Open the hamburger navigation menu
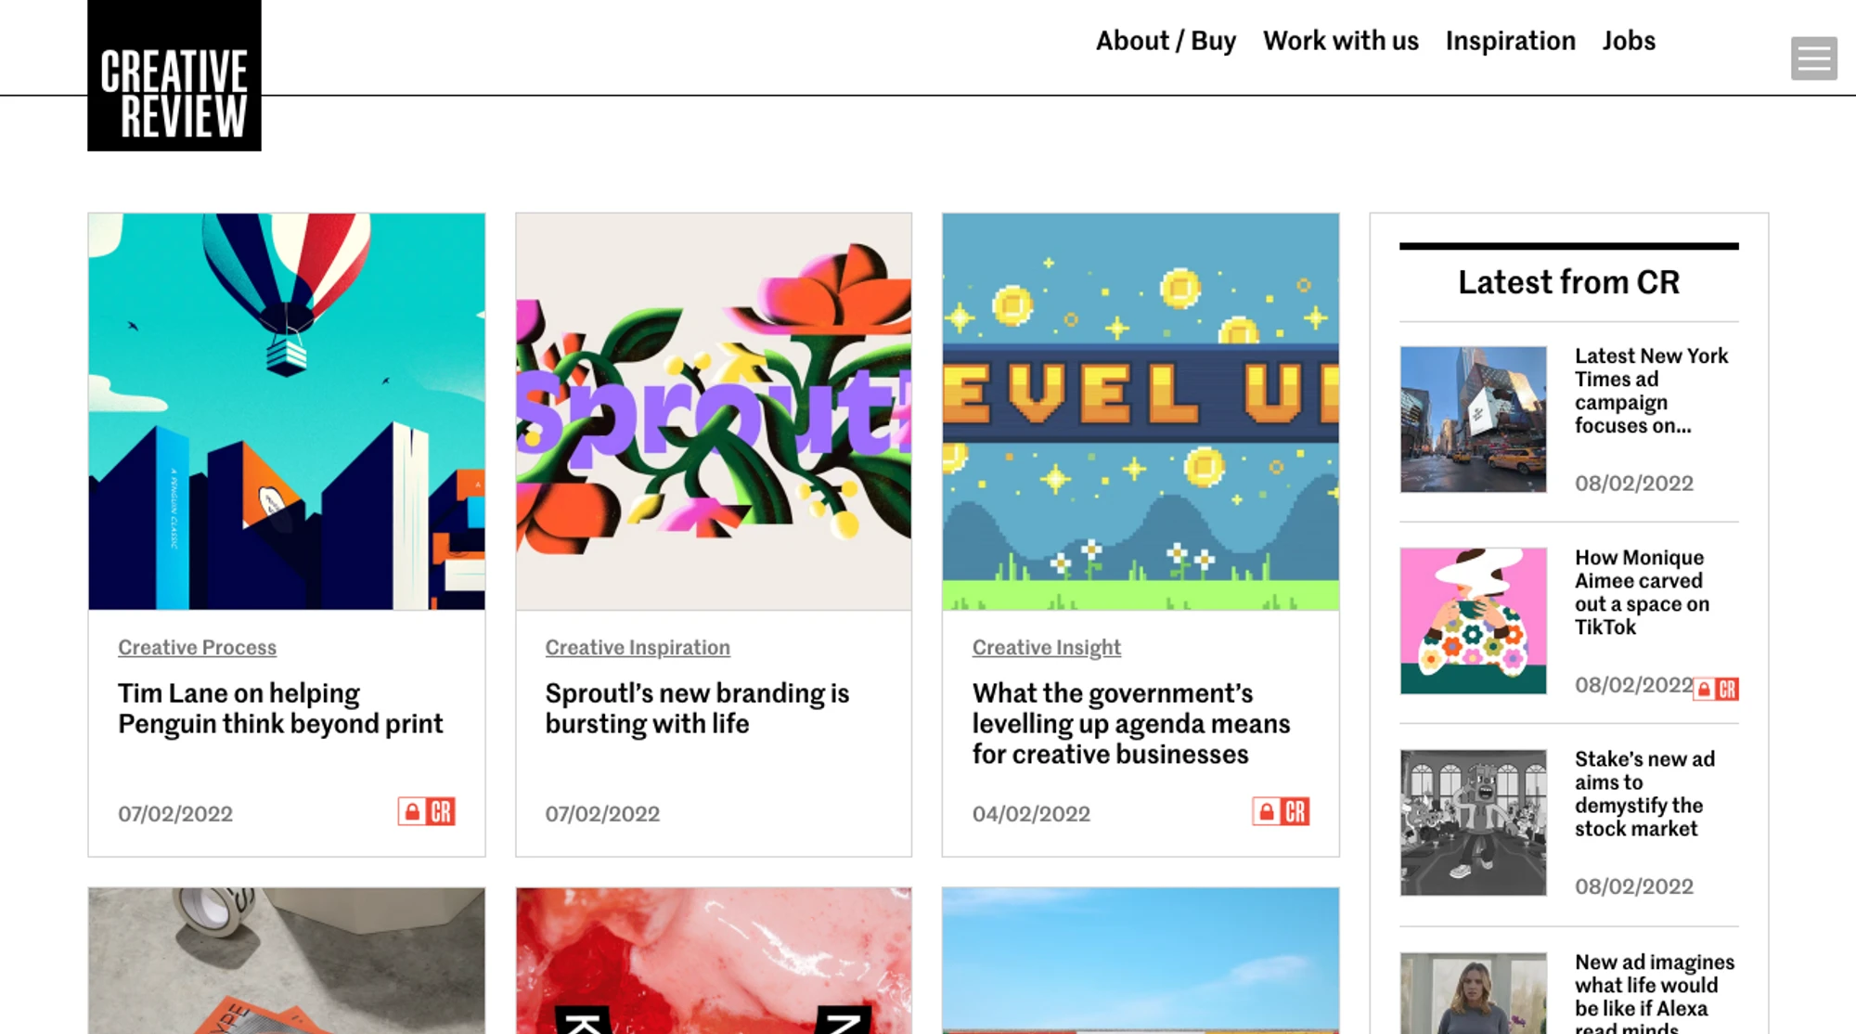 click(x=1813, y=58)
